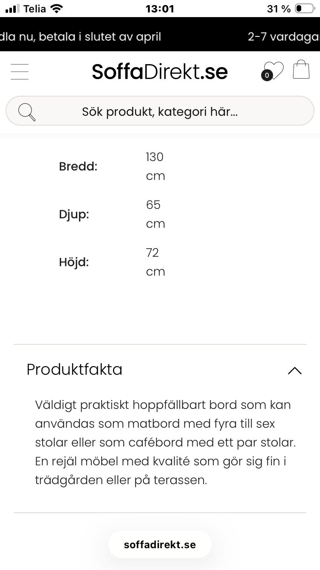This screenshot has height=570, width=320.
Task: Tap the search magnifying glass icon
Action: point(27,112)
